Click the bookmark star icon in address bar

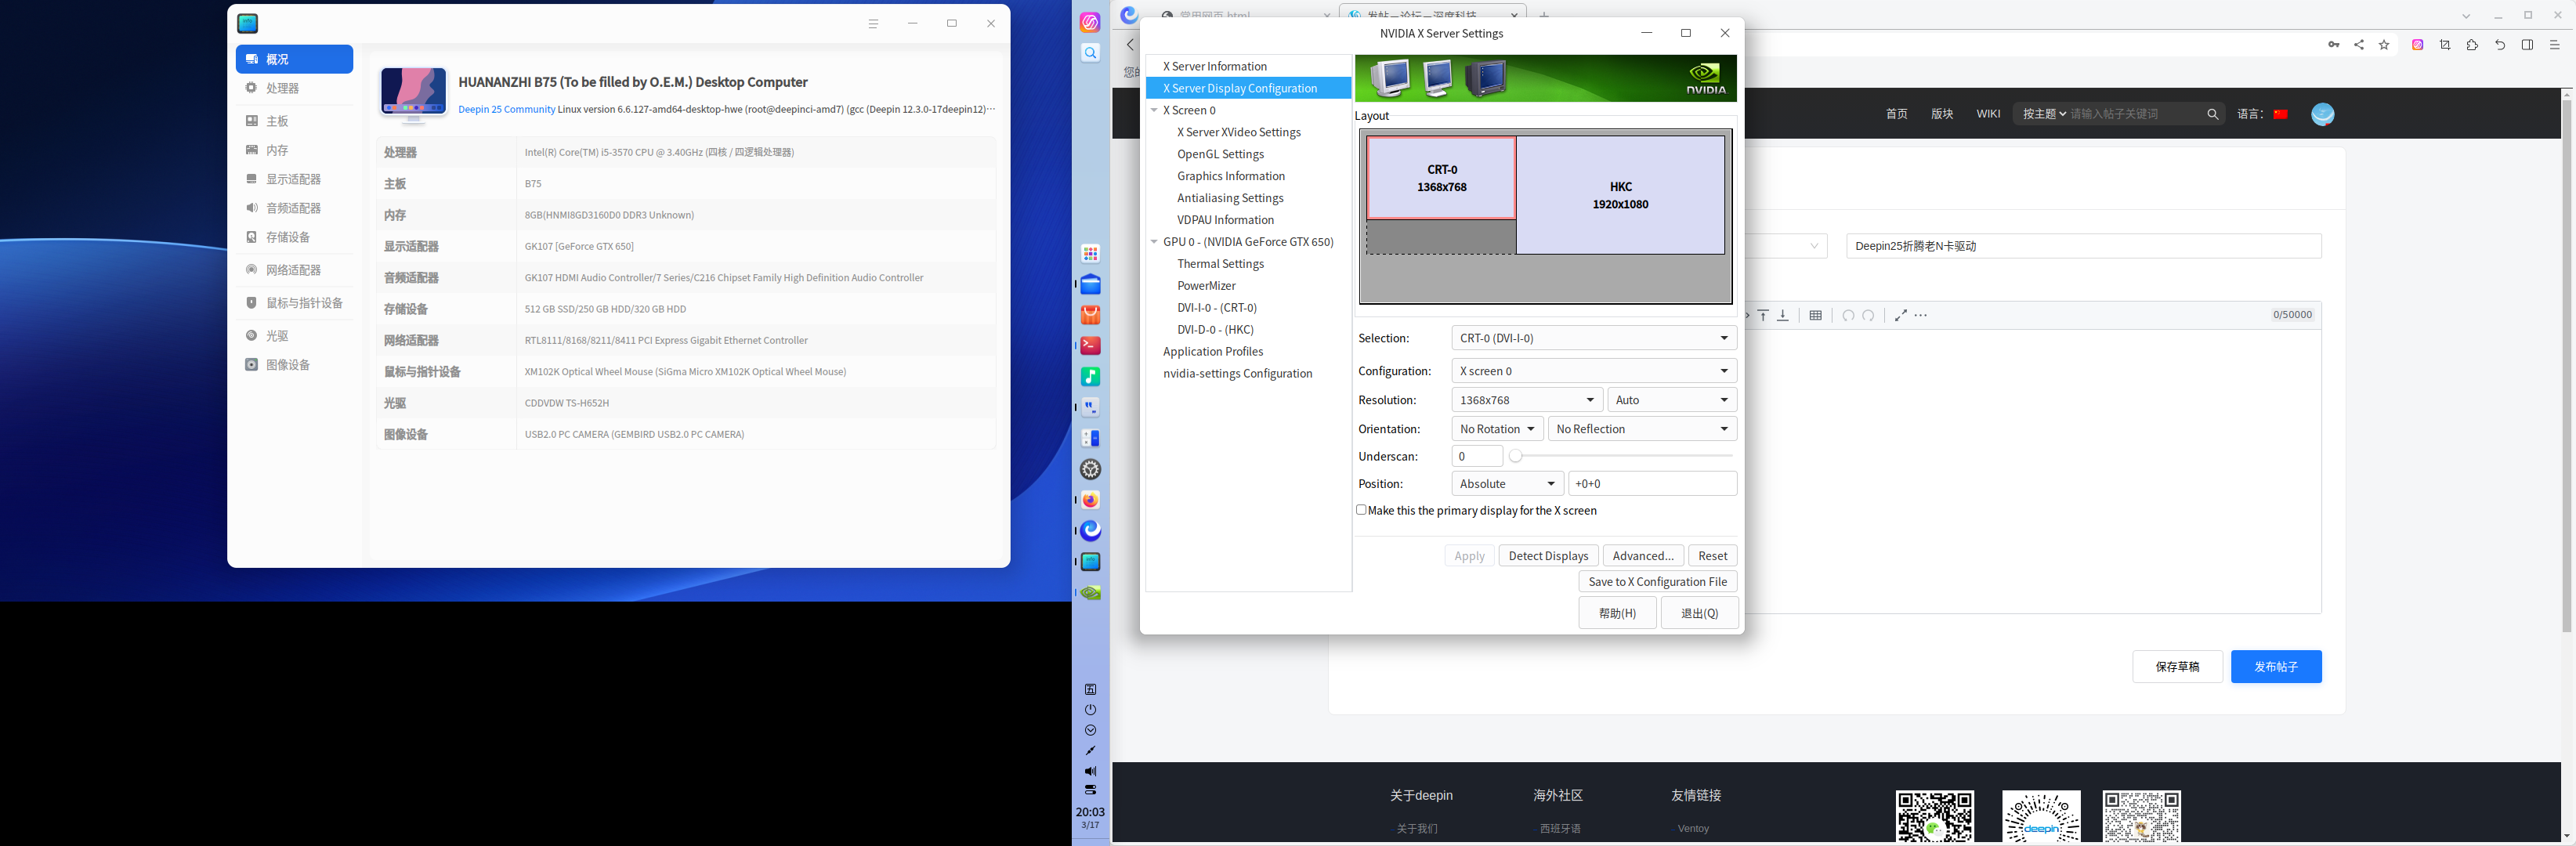click(x=2384, y=45)
